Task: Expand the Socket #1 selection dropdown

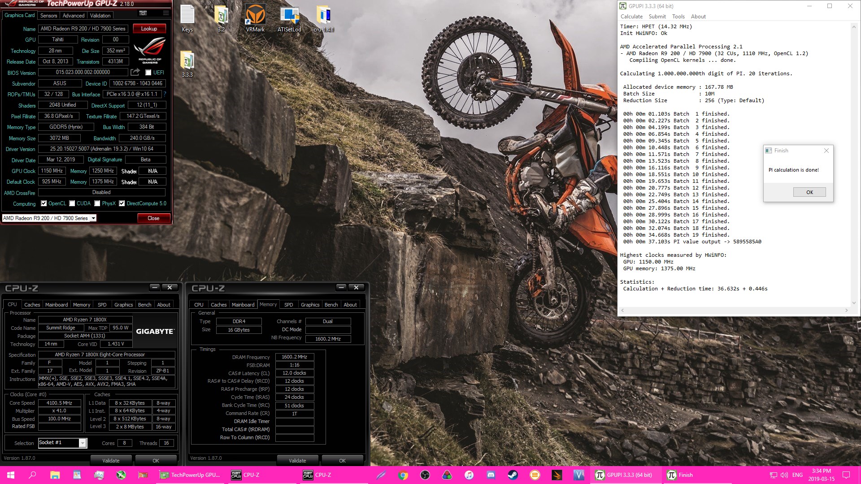Action: [x=83, y=443]
